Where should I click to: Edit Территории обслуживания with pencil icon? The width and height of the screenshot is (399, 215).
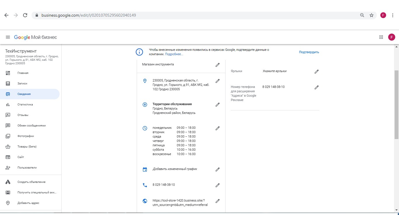pos(218,105)
